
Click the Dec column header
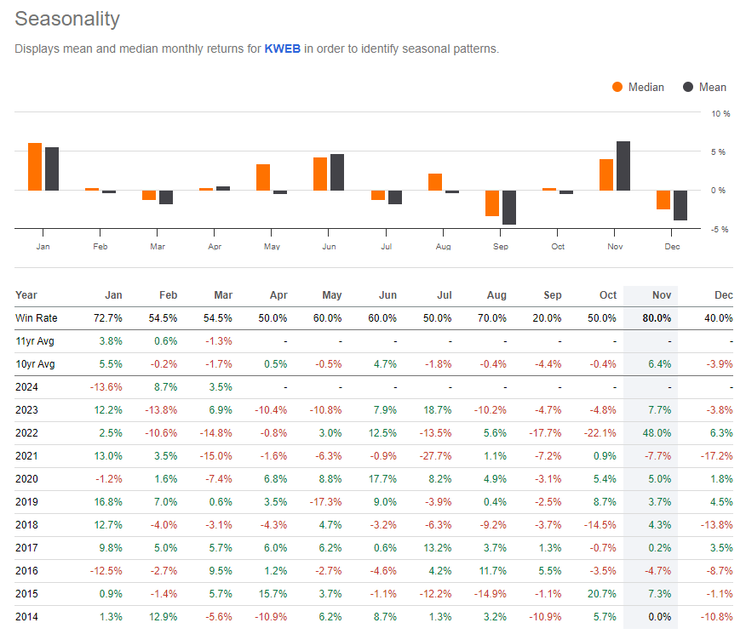click(723, 295)
